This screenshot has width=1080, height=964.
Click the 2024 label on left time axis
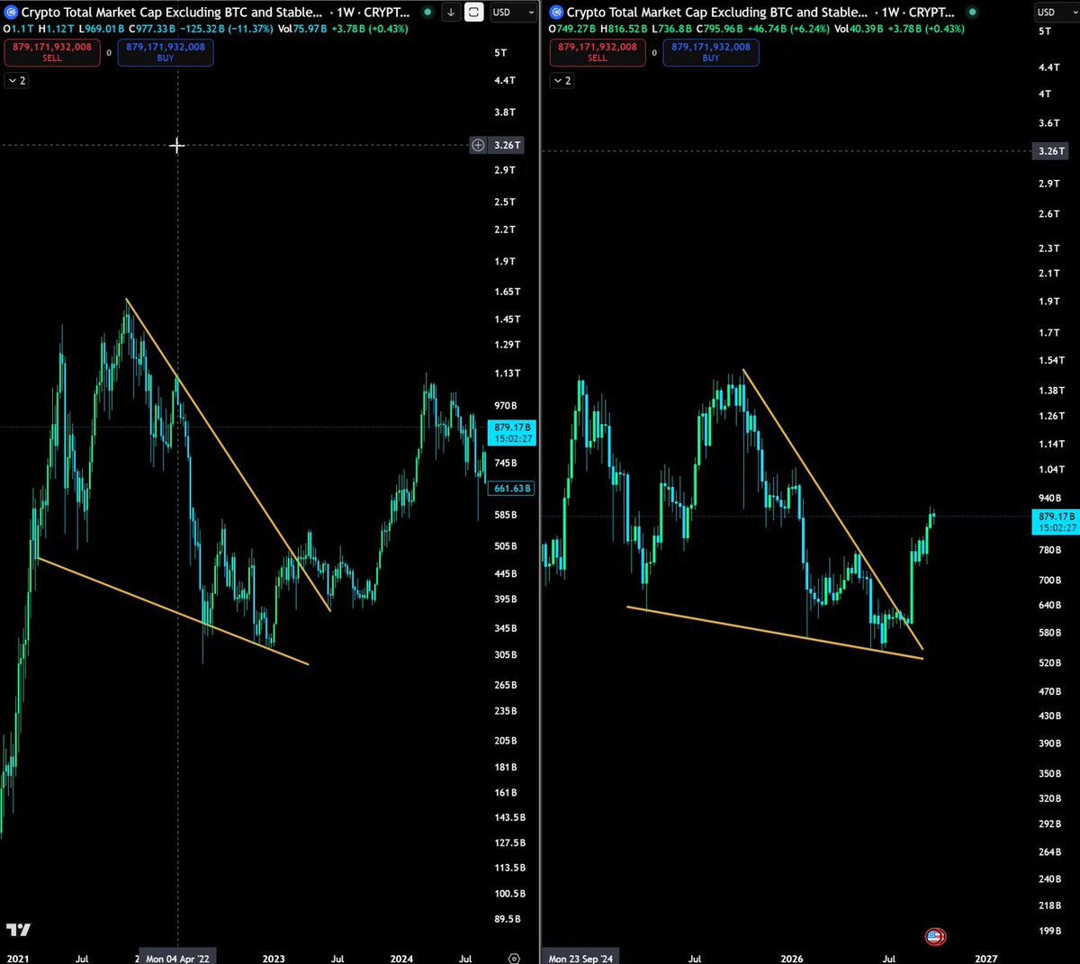(x=401, y=959)
